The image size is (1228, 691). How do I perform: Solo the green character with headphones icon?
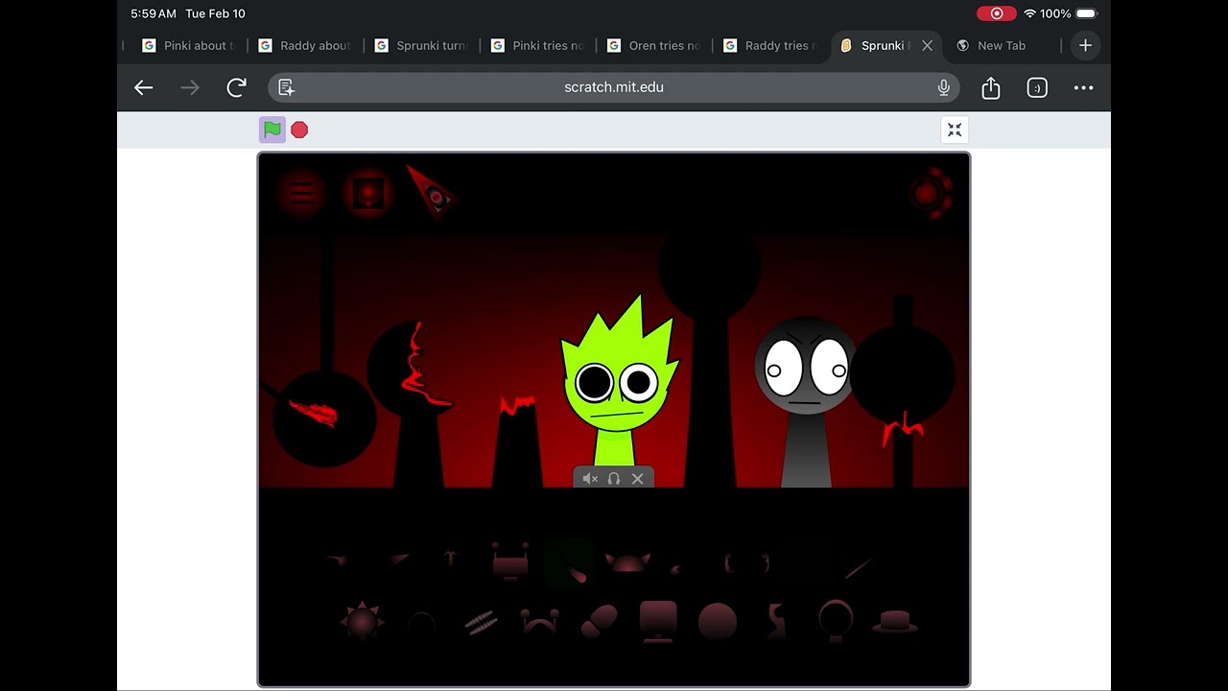pos(614,479)
